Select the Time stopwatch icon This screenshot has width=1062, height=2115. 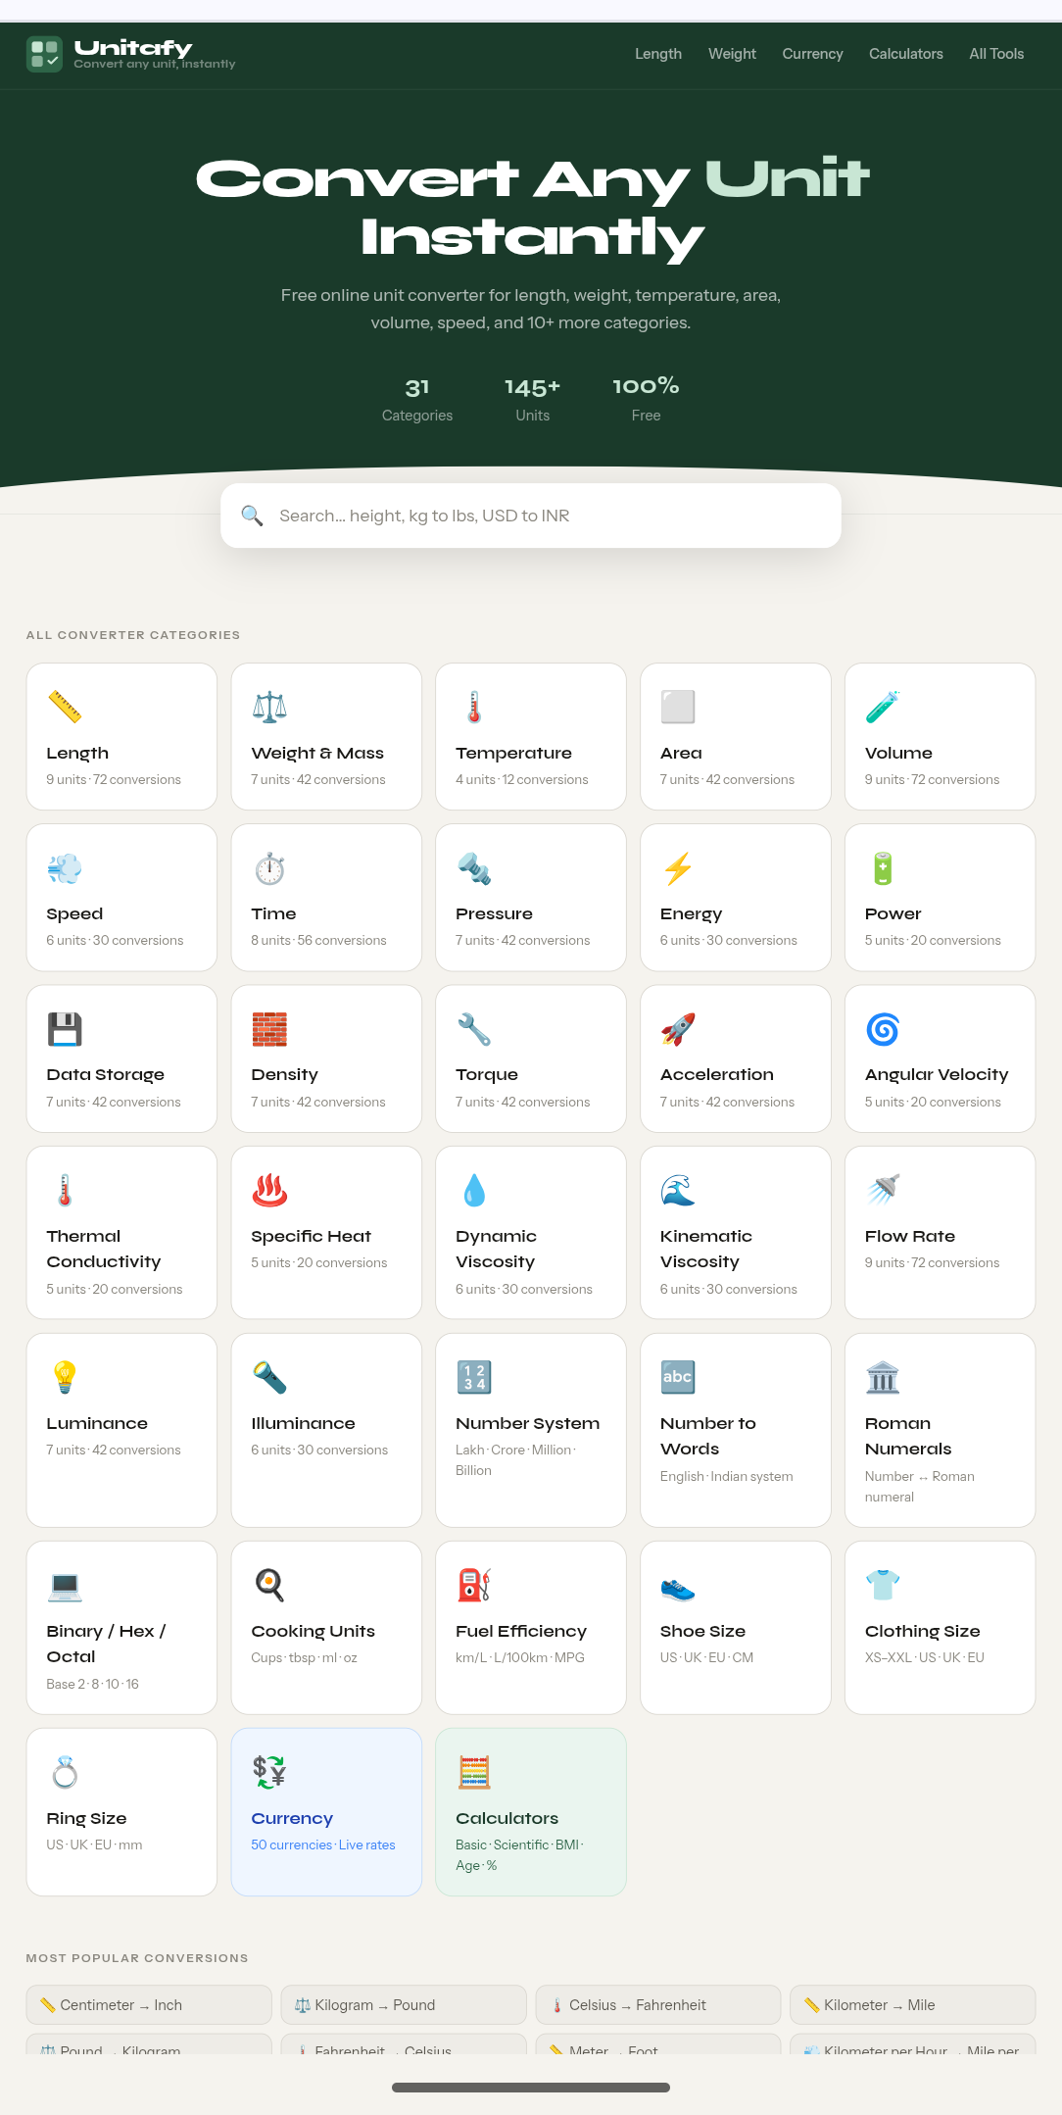pyautogui.click(x=269, y=867)
